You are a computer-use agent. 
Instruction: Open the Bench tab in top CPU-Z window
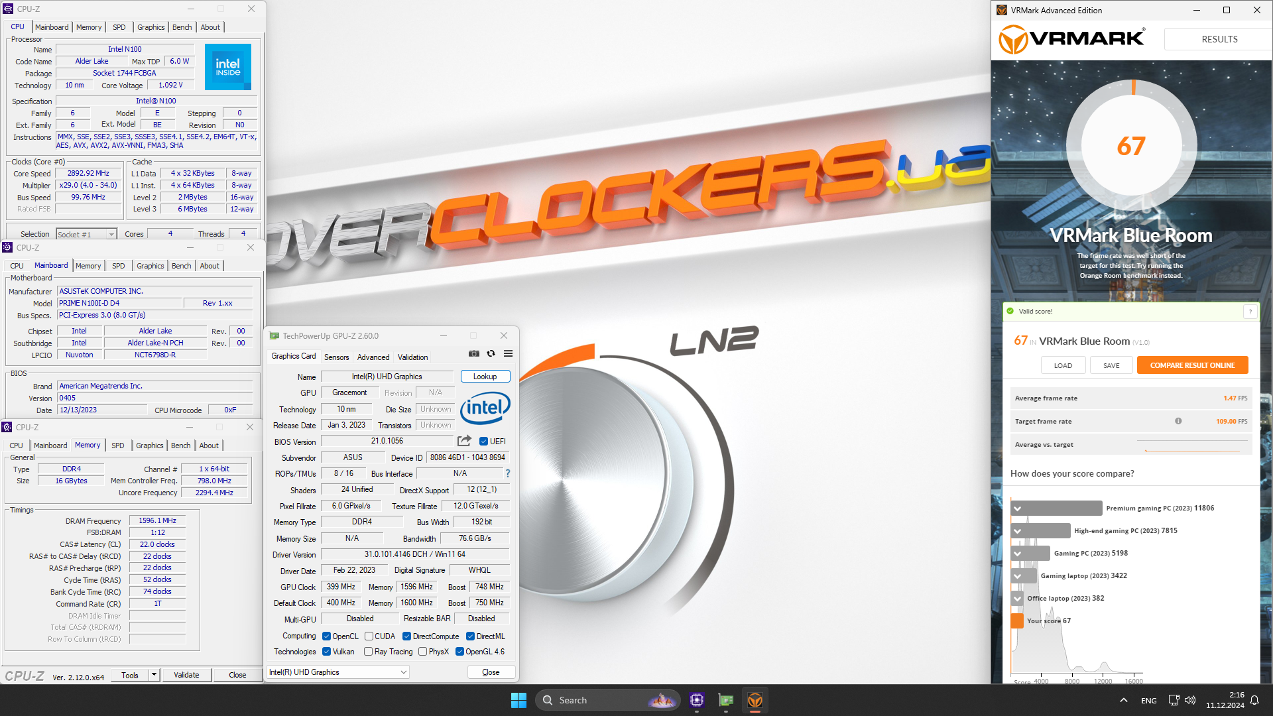click(x=182, y=27)
